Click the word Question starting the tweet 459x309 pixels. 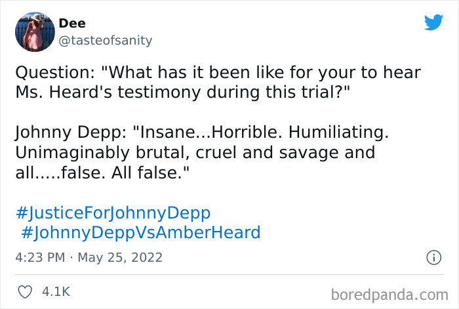point(54,73)
